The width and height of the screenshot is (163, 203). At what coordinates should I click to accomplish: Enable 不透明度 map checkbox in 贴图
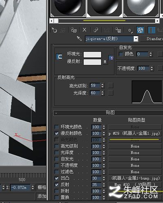coord(57,165)
